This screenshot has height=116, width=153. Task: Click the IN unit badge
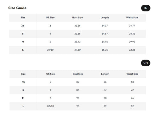146,8
